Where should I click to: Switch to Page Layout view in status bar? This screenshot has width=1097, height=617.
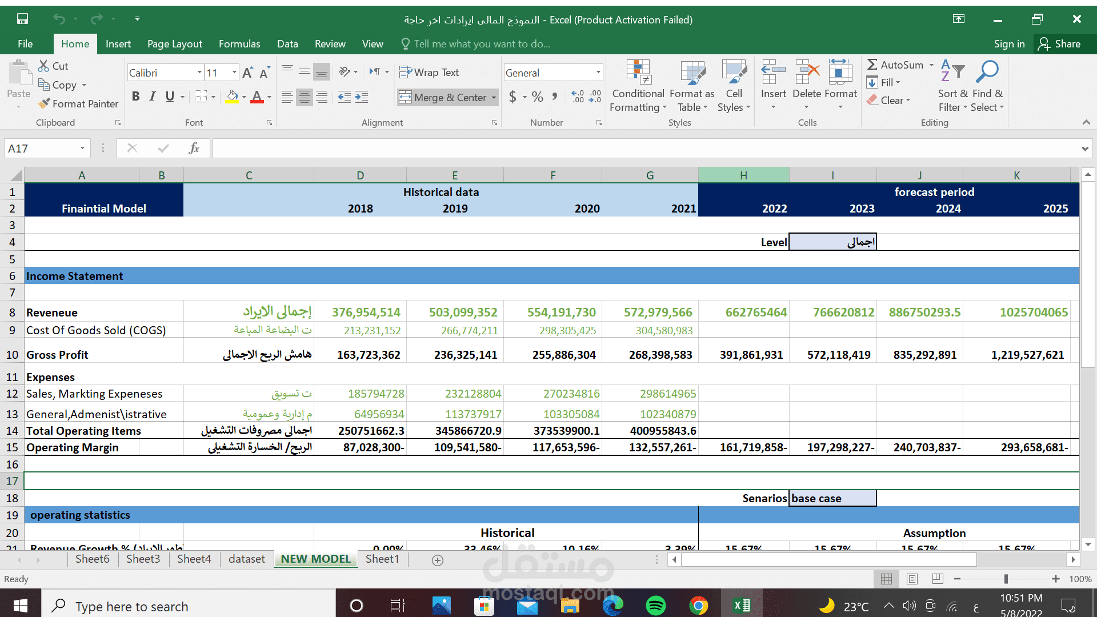(x=912, y=579)
